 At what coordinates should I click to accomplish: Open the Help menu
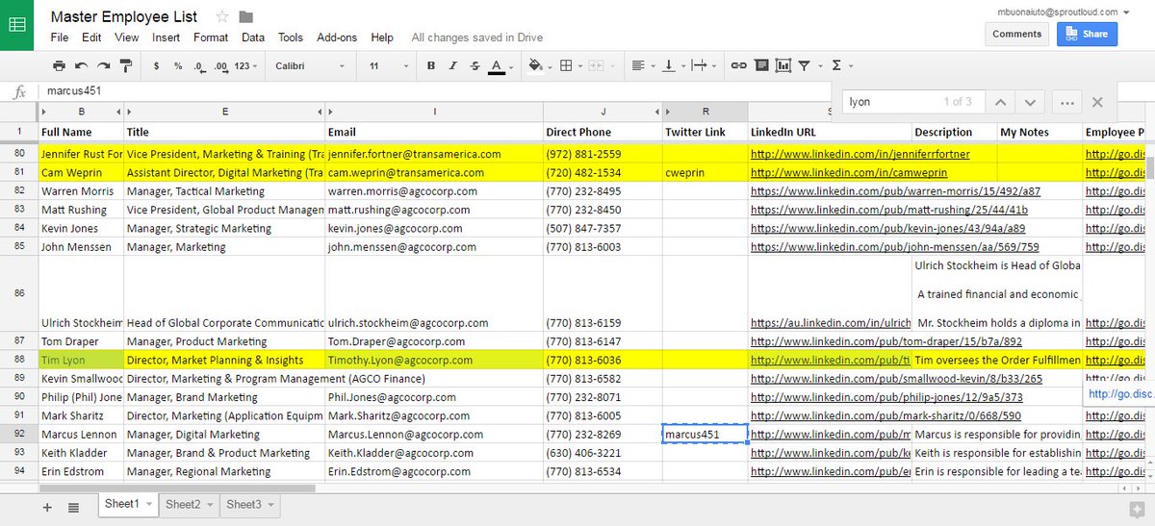[x=382, y=38]
